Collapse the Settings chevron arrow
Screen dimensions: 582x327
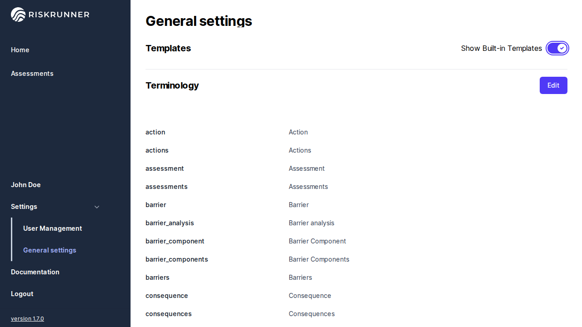(97, 207)
